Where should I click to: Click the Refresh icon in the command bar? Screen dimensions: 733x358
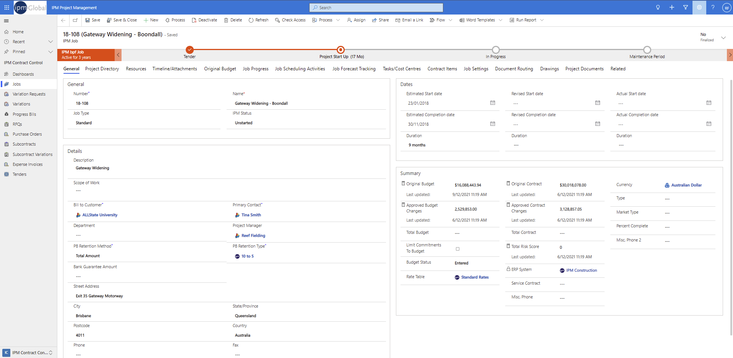259,20
